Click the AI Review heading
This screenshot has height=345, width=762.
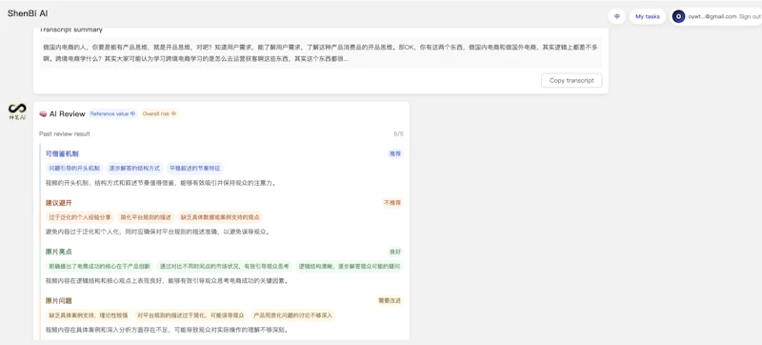click(x=67, y=113)
